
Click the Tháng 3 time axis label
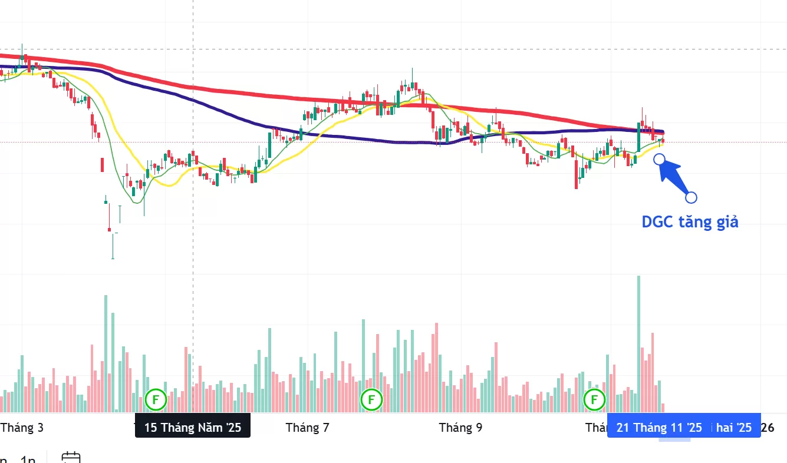click(x=22, y=427)
